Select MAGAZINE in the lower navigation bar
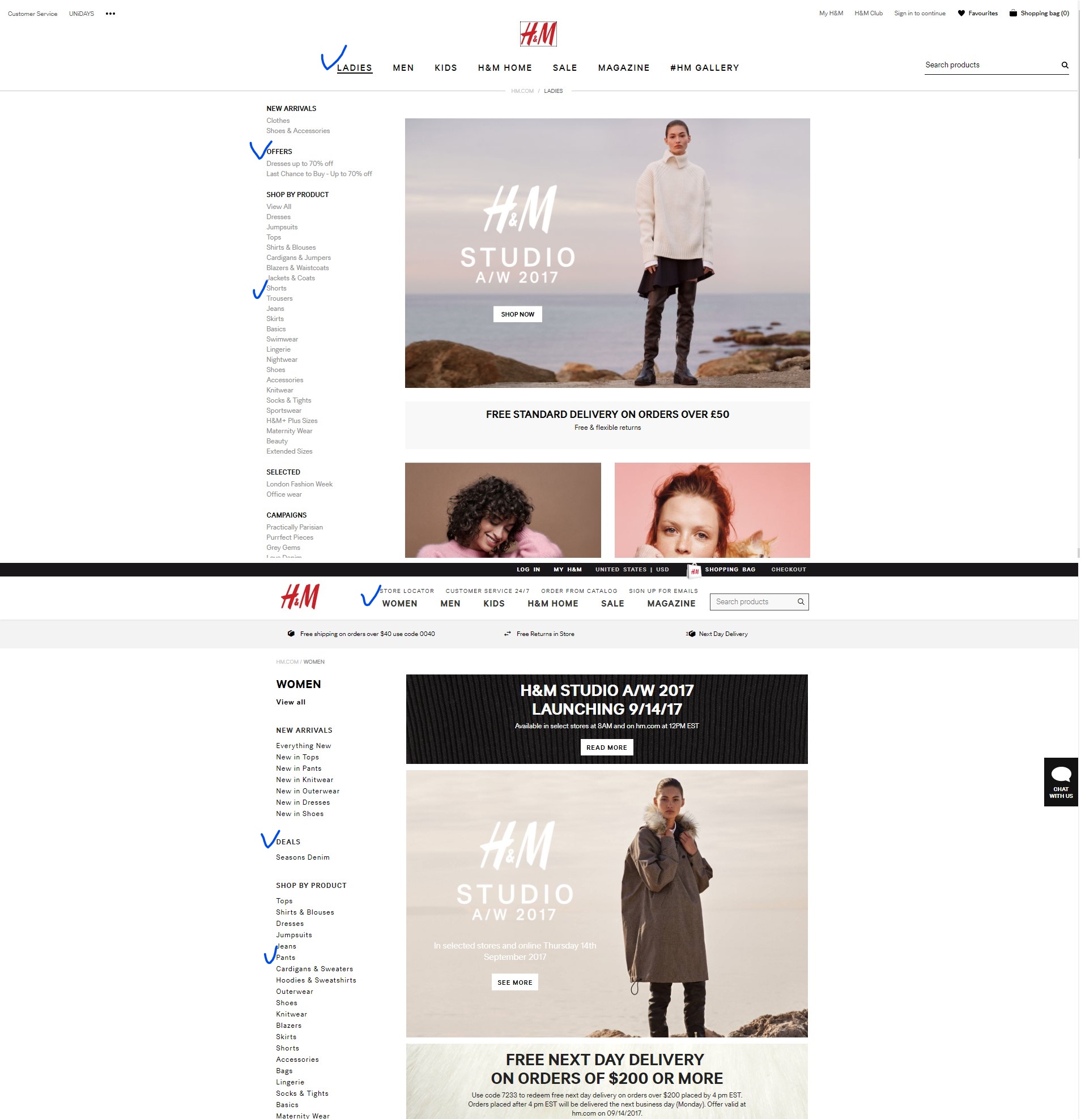Screen dimensions: 1081x1119 pos(671,604)
